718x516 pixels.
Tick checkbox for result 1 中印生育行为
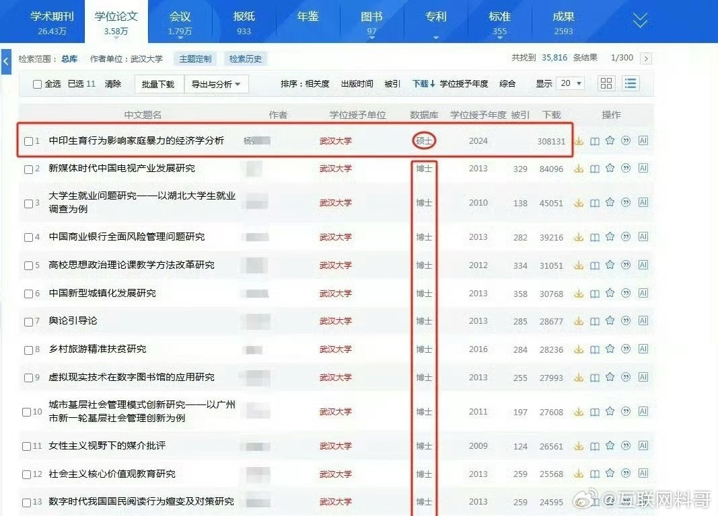coord(28,141)
